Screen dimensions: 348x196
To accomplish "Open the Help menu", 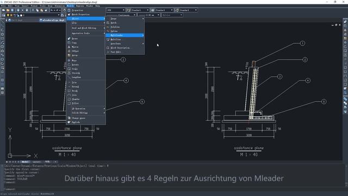I will [x=97, y=6].
